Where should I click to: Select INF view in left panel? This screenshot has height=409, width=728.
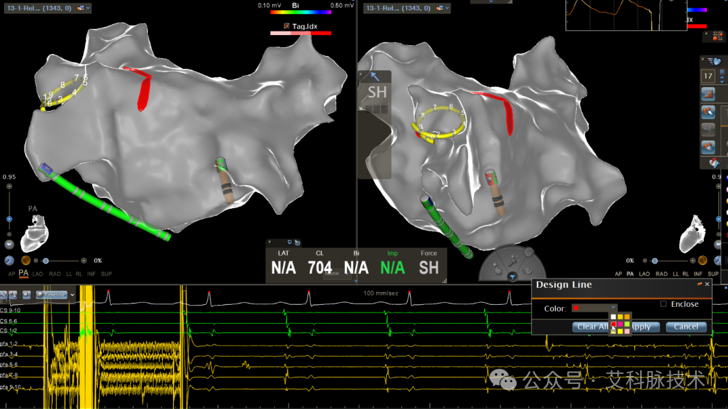[x=91, y=274]
